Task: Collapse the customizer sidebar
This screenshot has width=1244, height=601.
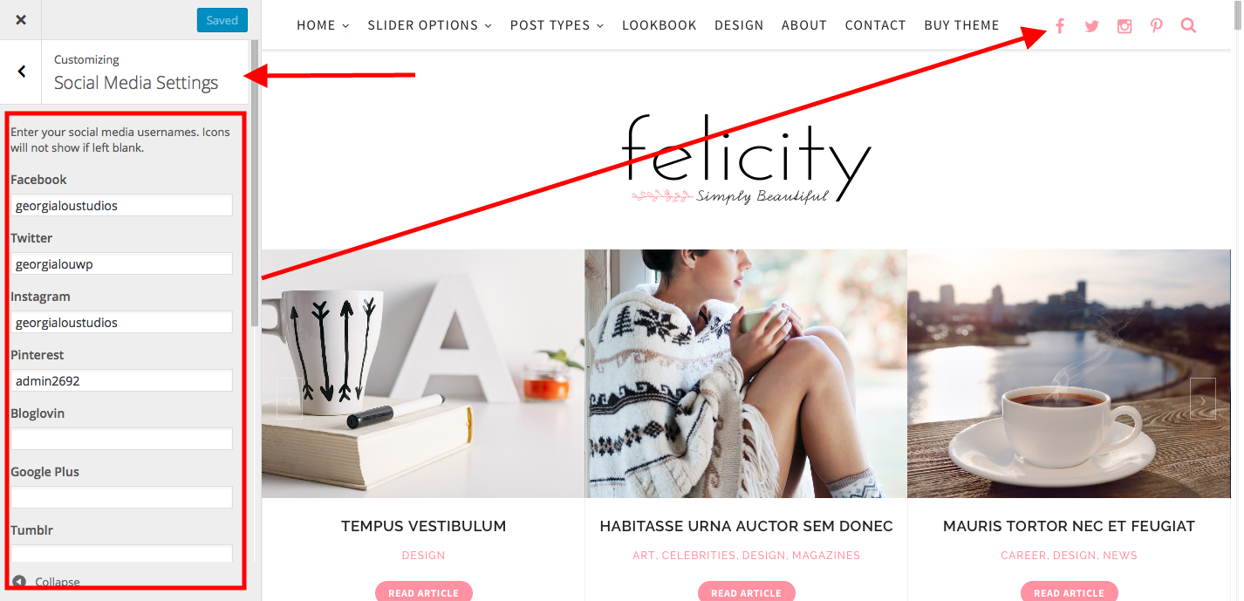Action: 46,582
